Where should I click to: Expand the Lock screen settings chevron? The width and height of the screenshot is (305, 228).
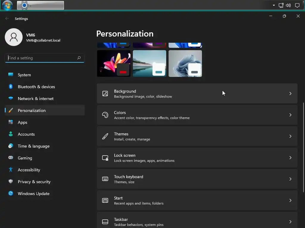click(x=290, y=158)
